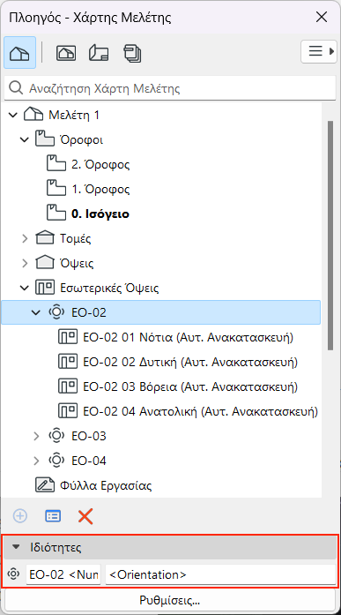Click the search magnifier icon

15,88
